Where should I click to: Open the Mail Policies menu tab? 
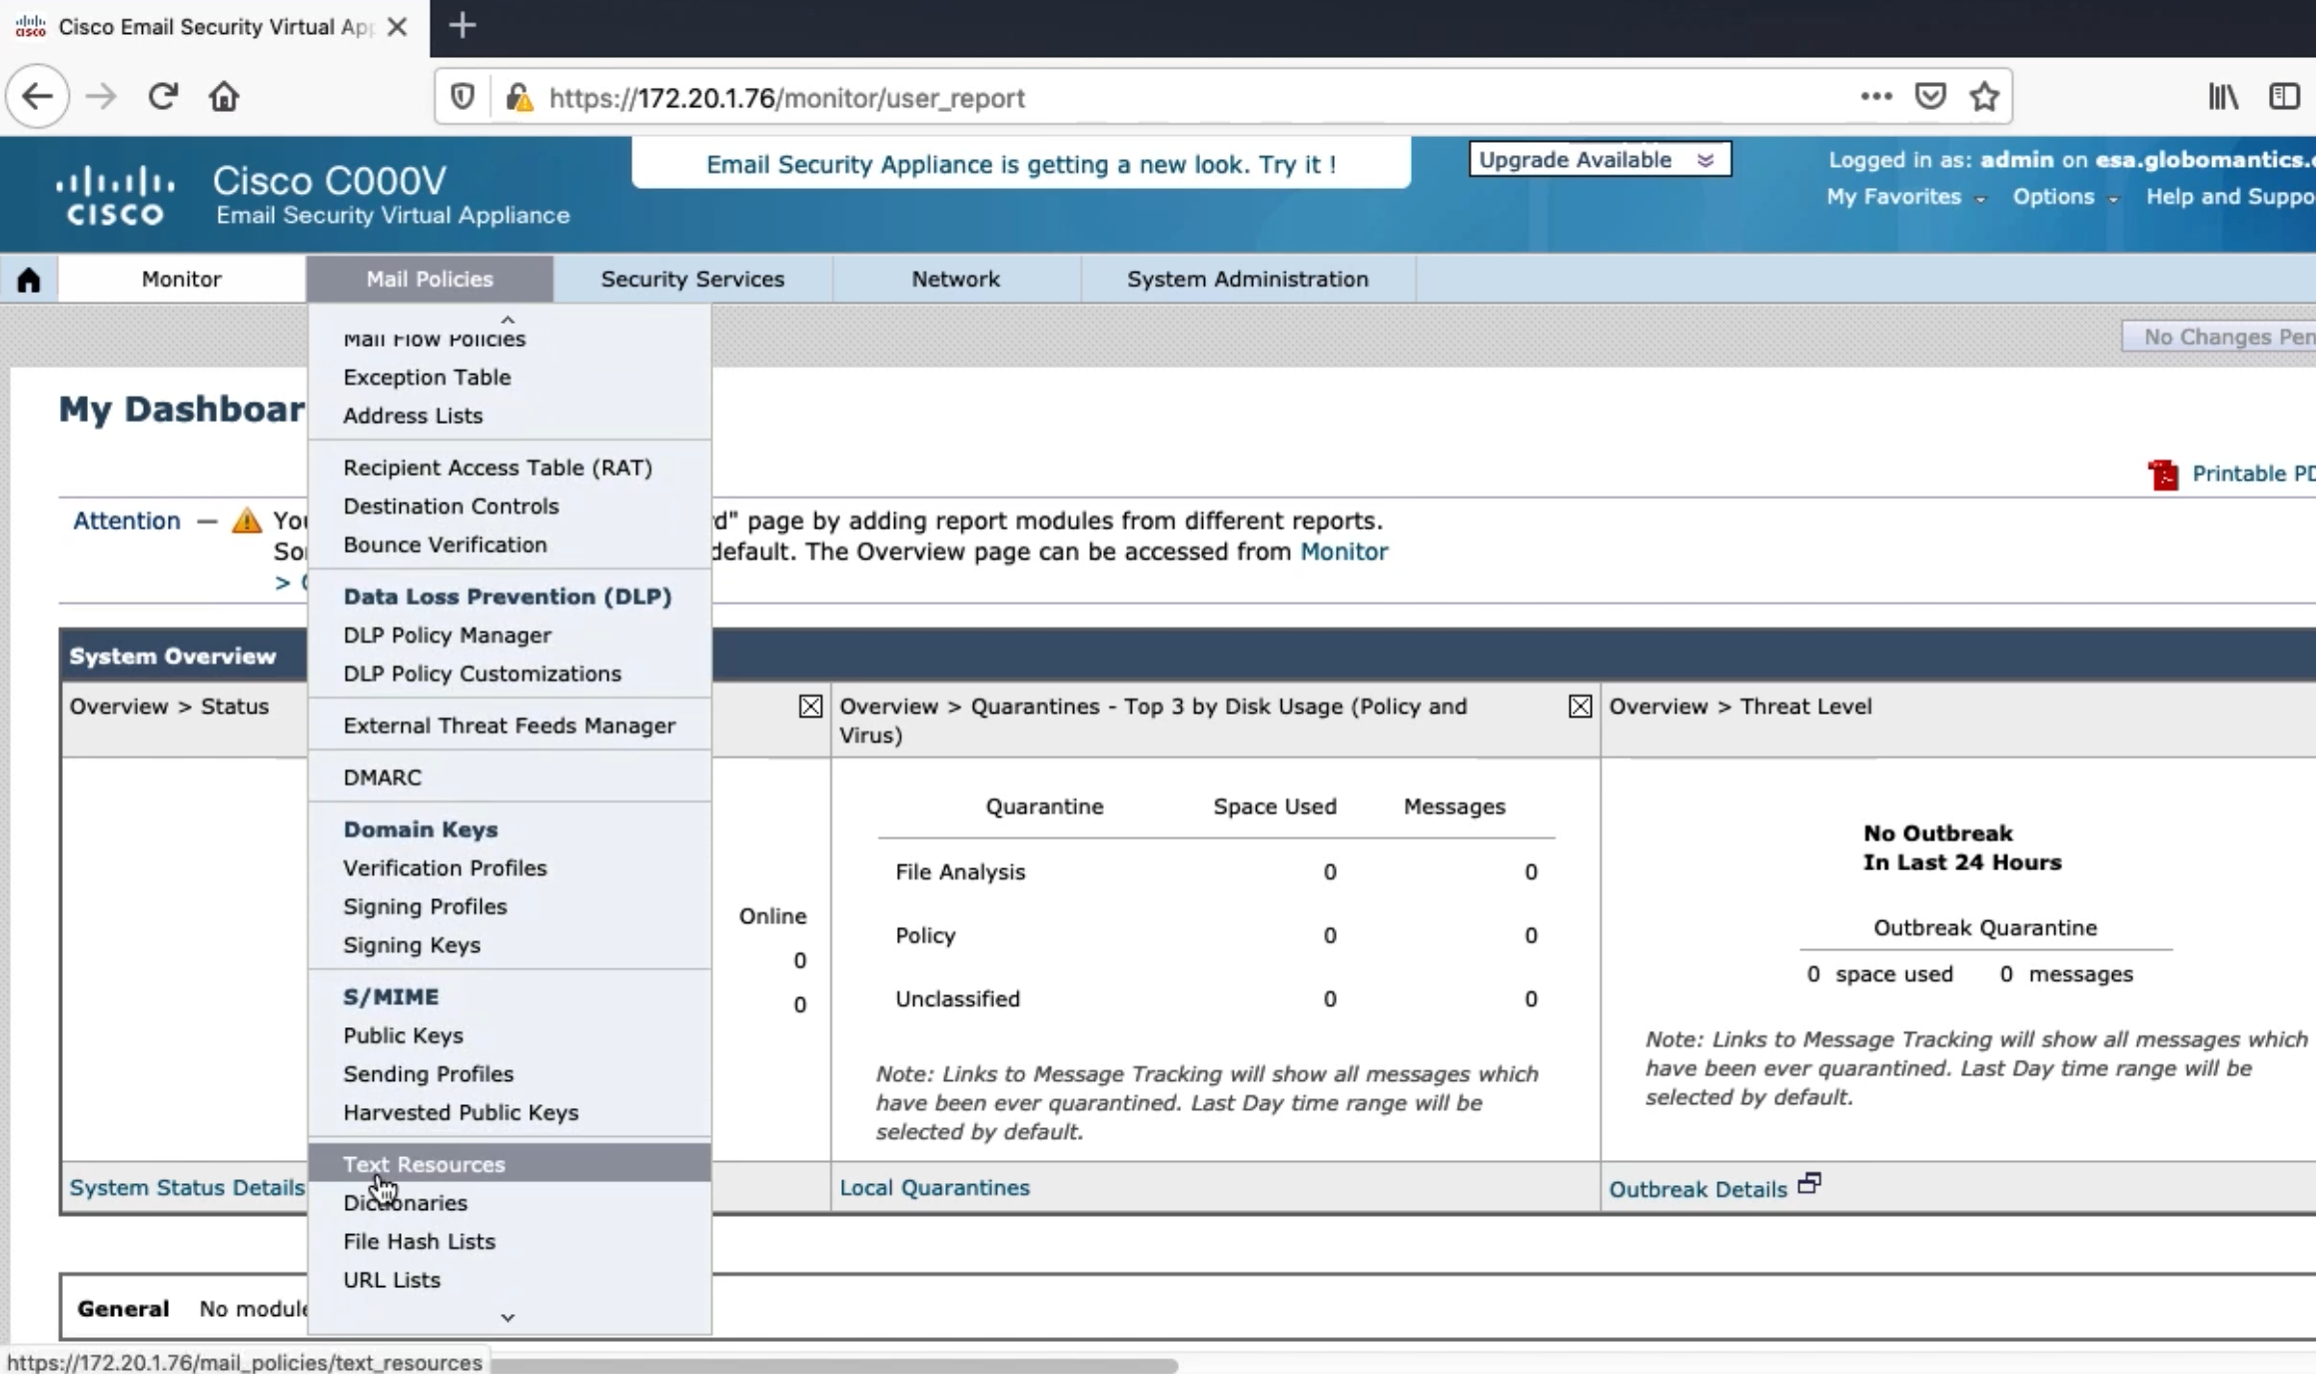(x=430, y=279)
